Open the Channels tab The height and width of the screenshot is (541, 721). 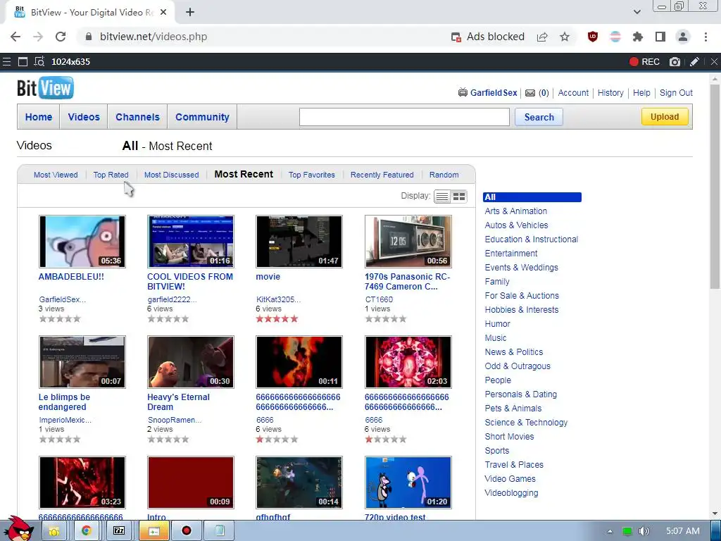click(x=137, y=117)
